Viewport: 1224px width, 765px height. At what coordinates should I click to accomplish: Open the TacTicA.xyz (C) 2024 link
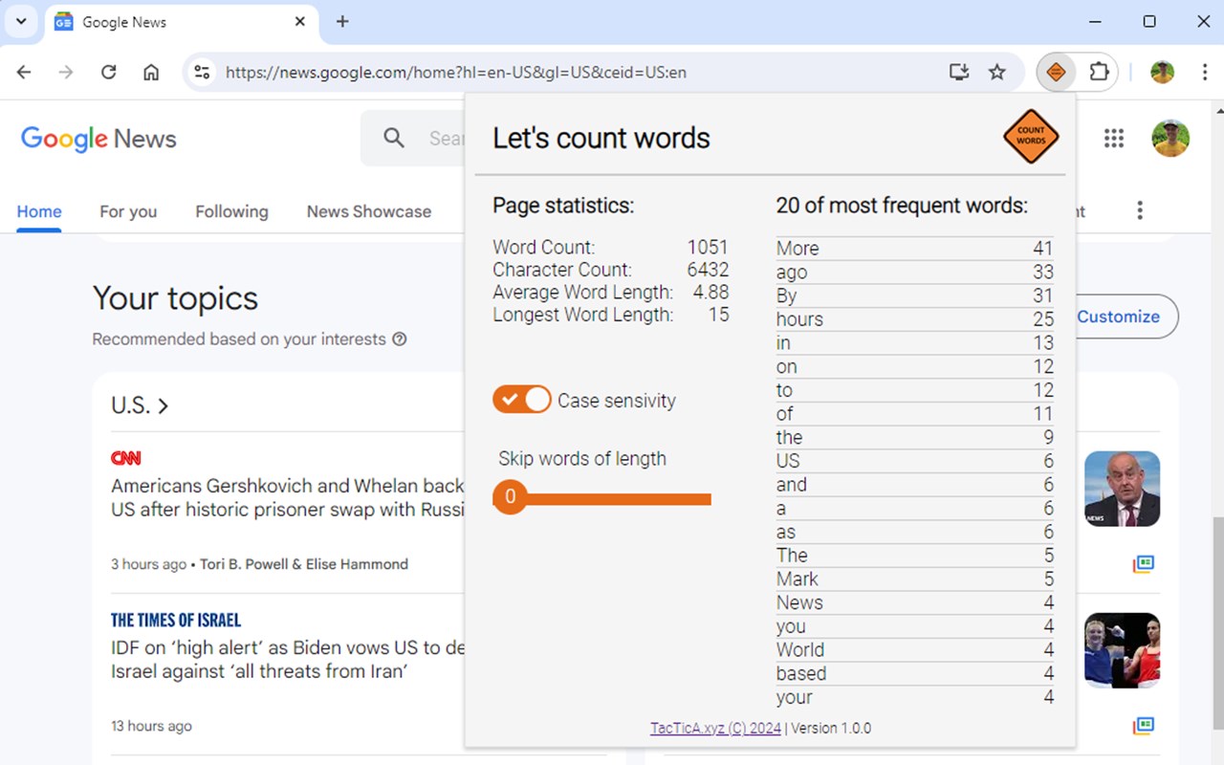[x=715, y=728]
